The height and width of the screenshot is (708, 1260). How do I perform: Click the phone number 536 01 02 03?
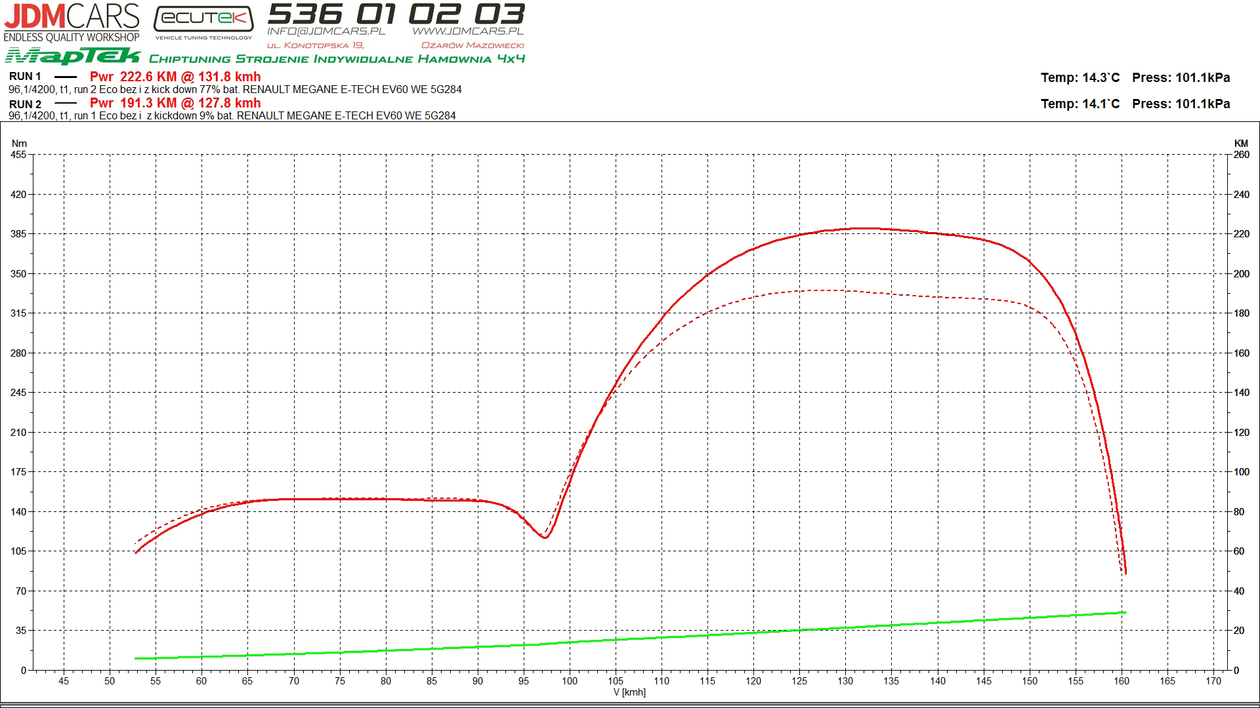click(x=396, y=13)
